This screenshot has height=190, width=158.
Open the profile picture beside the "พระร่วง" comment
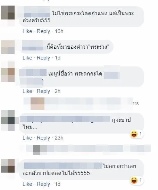tap(8, 47)
